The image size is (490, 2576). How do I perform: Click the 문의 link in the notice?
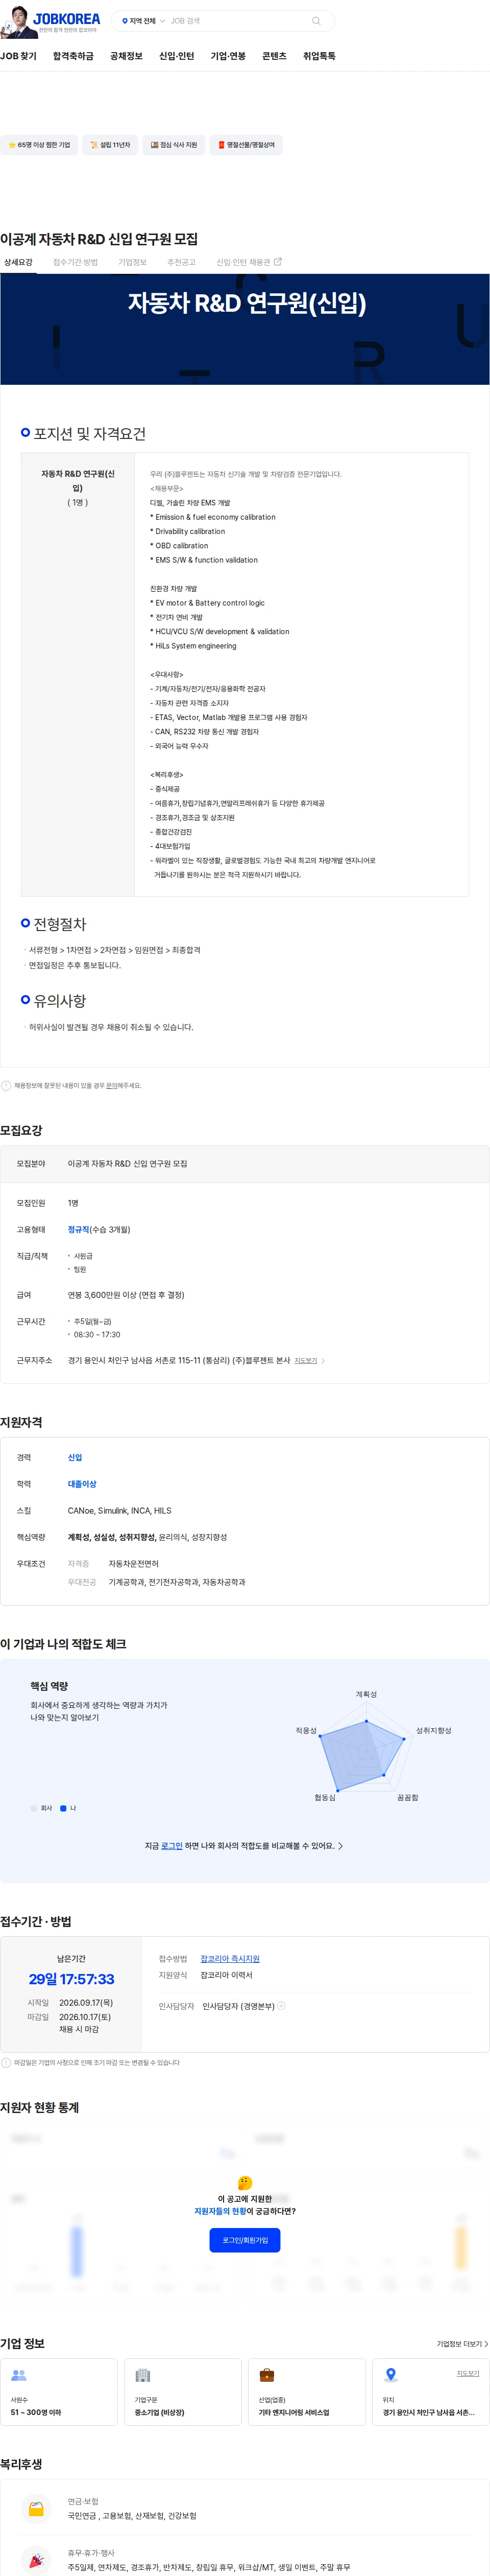click(x=111, y=1085)
